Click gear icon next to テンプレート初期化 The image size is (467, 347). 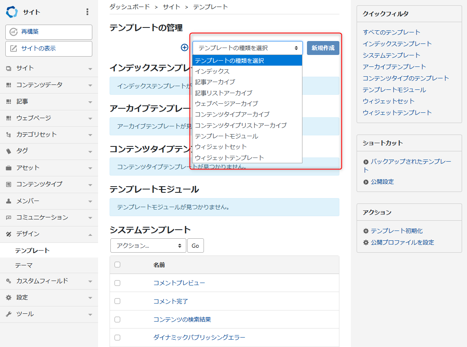(366, 231)
